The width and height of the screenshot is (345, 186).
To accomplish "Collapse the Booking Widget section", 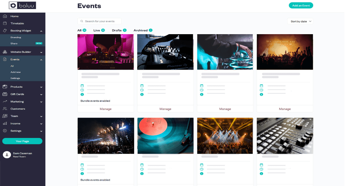I will click(x=41, y=31).
